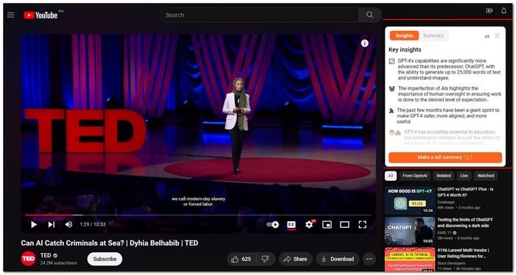
Task: Open the hamburger guide menu
Action: click(x=10, y=15)
